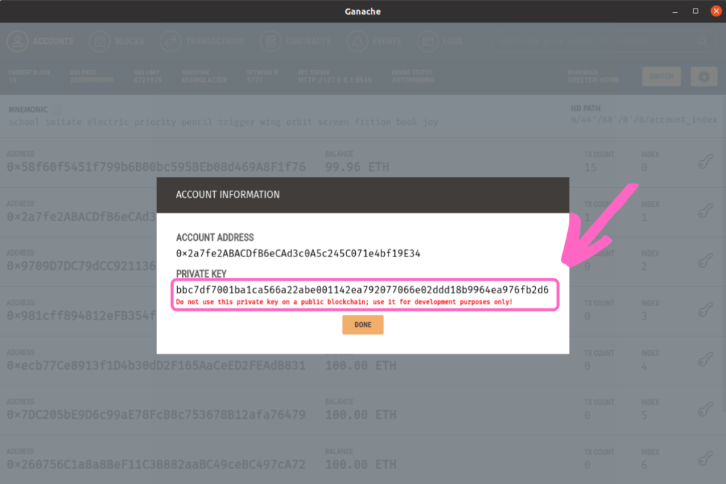Click address 0x7DC205bE9D6c99aE78FcB8c753678B12afa76479

click(x=156, y=415)
